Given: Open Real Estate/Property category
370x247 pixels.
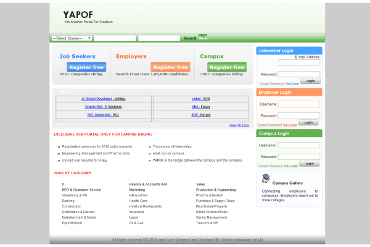Looking at the screenshot, I should pos(212,206).
